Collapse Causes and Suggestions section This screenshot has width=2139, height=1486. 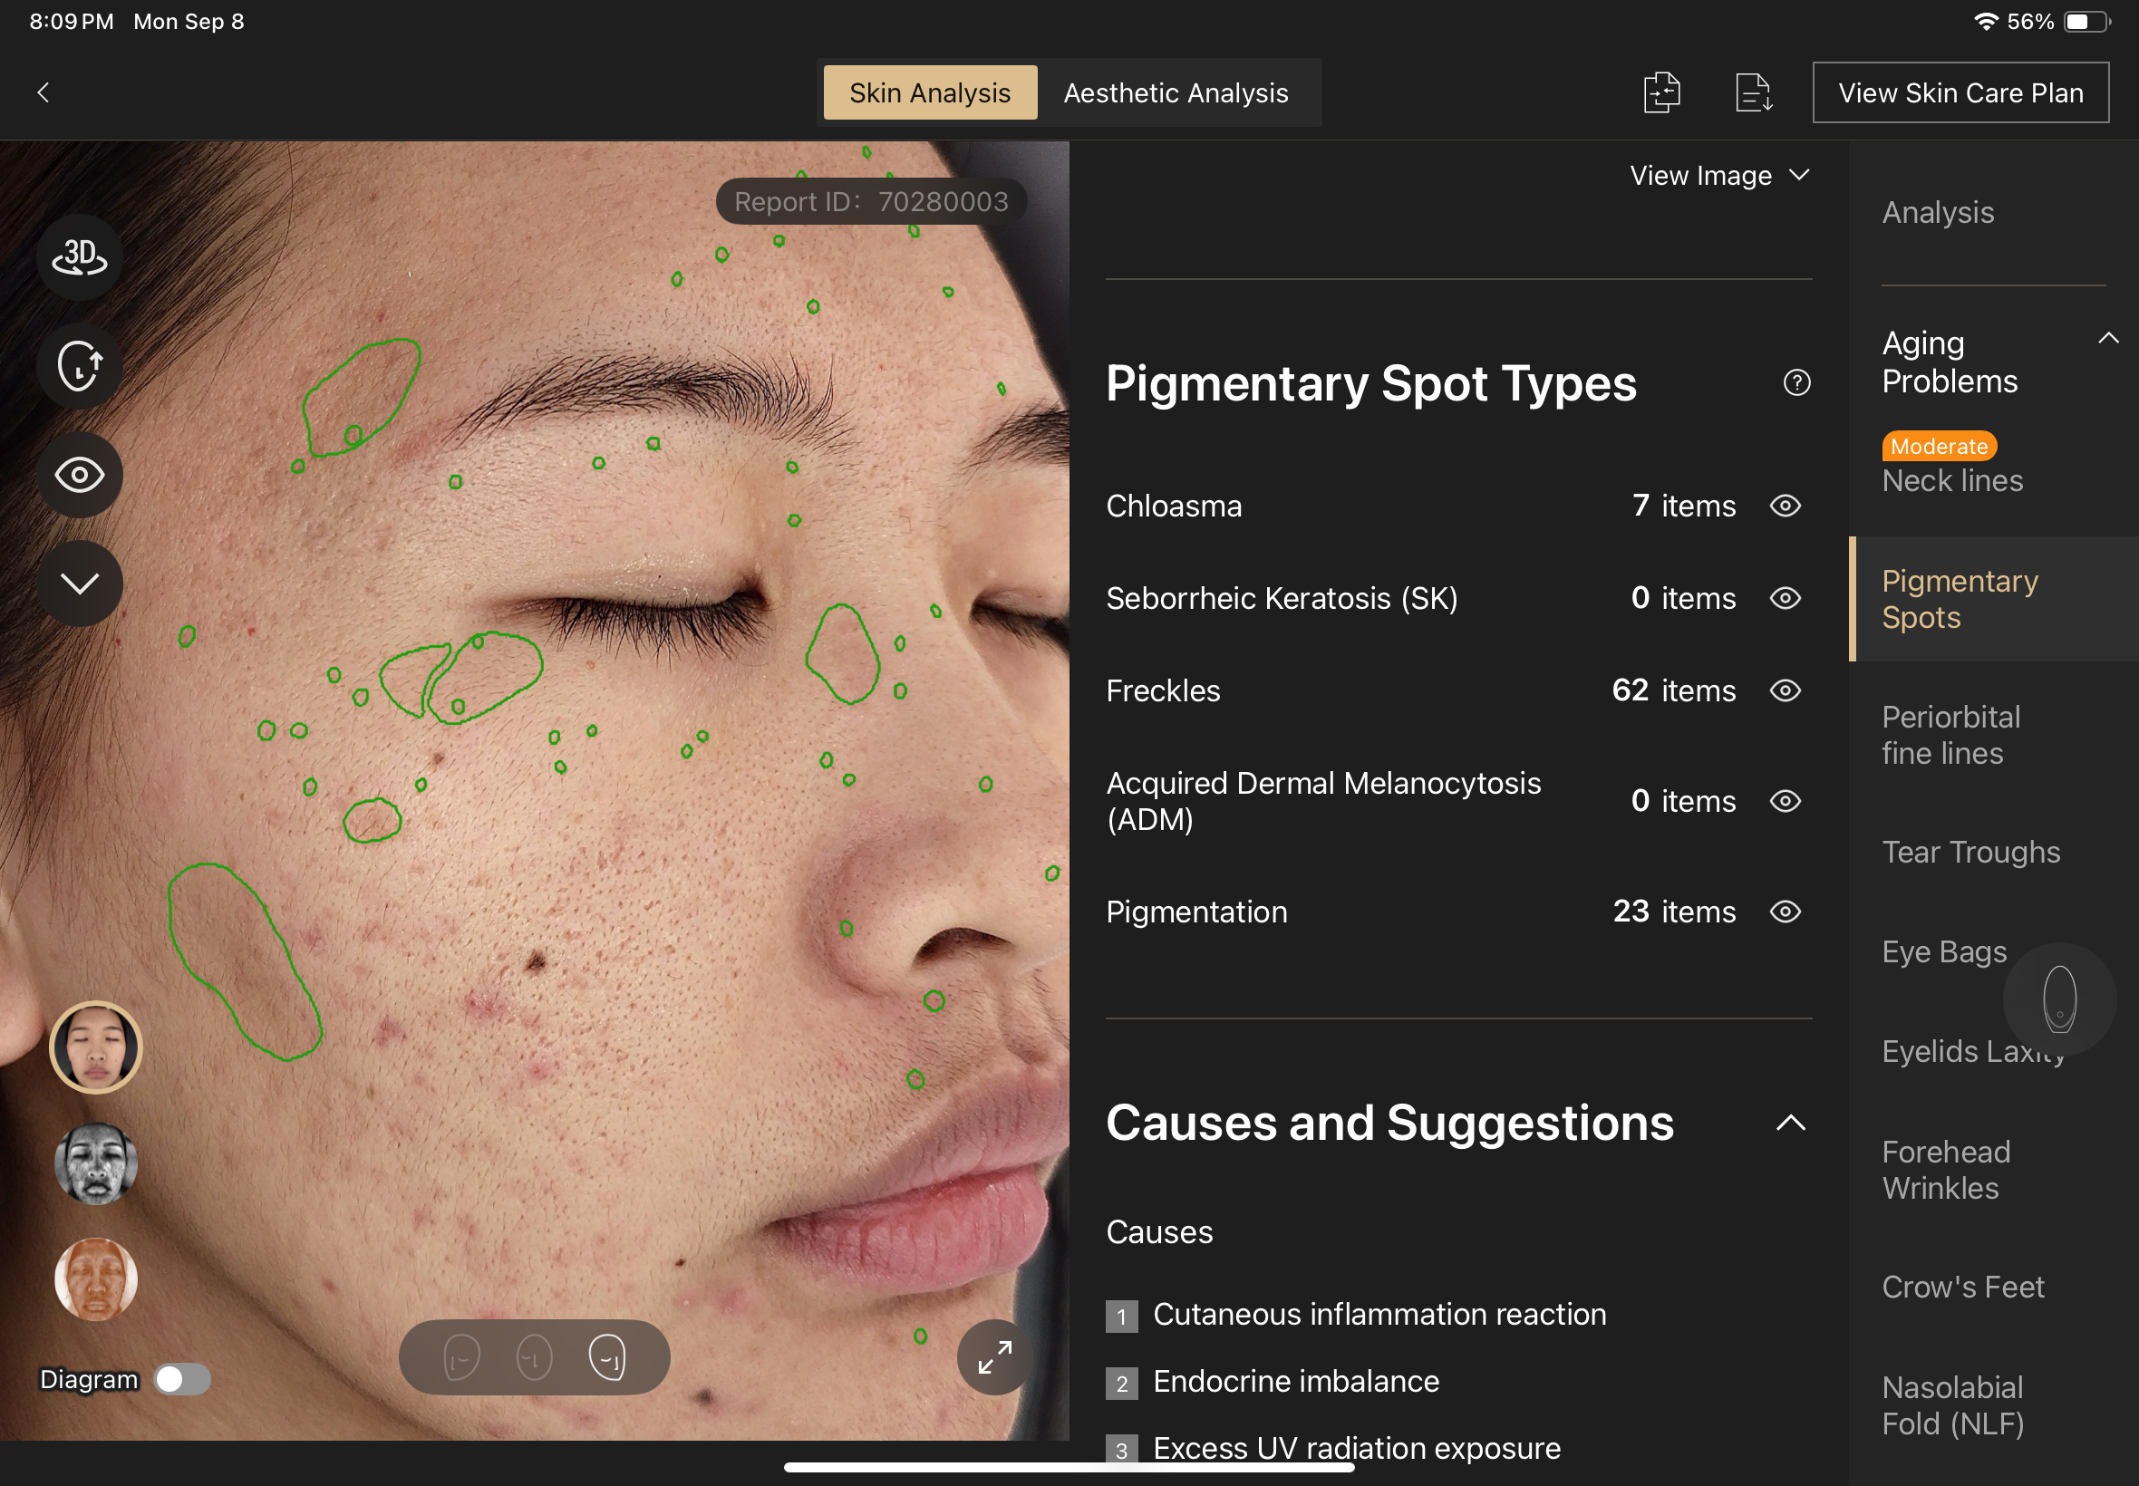coord(1790,1123)
